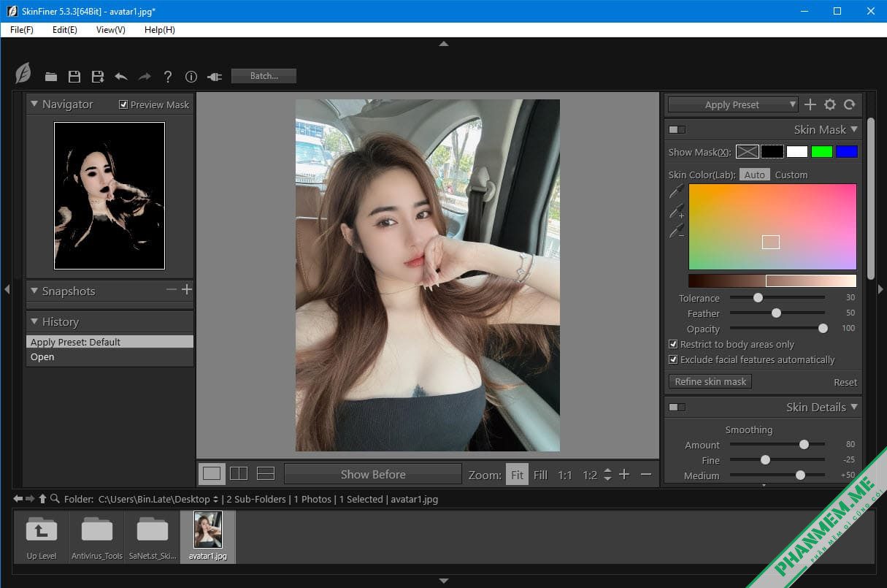Screen dimensions: 887x588
Task: Uncheck the Preview Mask checkbox
Action: point(123,104)
